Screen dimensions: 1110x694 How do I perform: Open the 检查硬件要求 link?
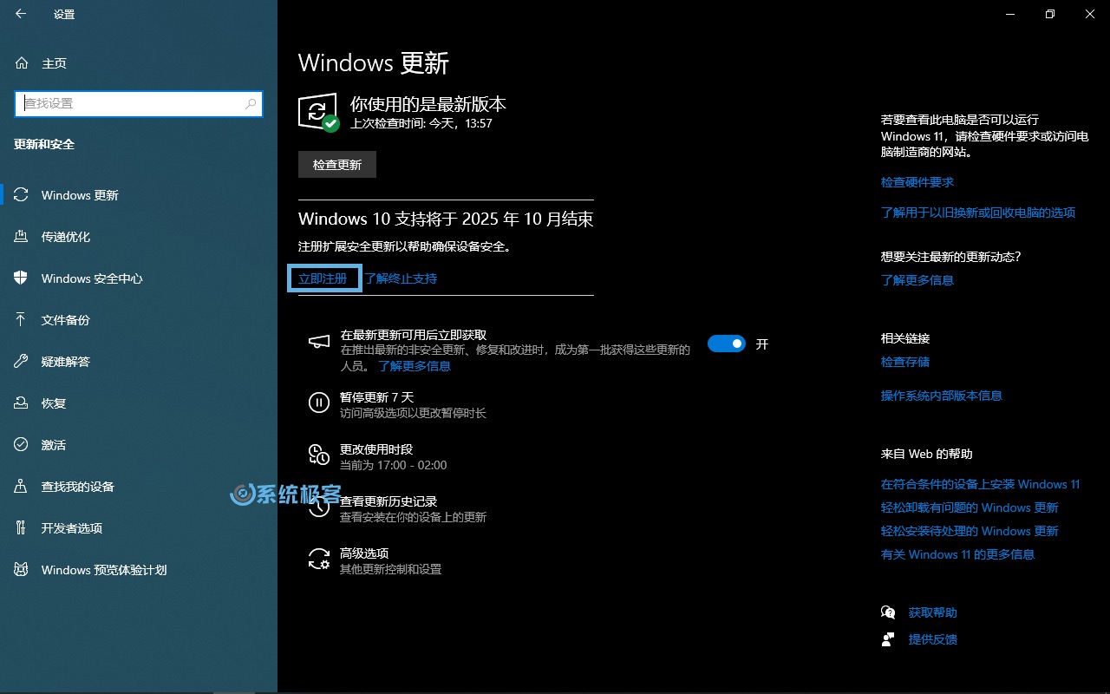[917, 182]
